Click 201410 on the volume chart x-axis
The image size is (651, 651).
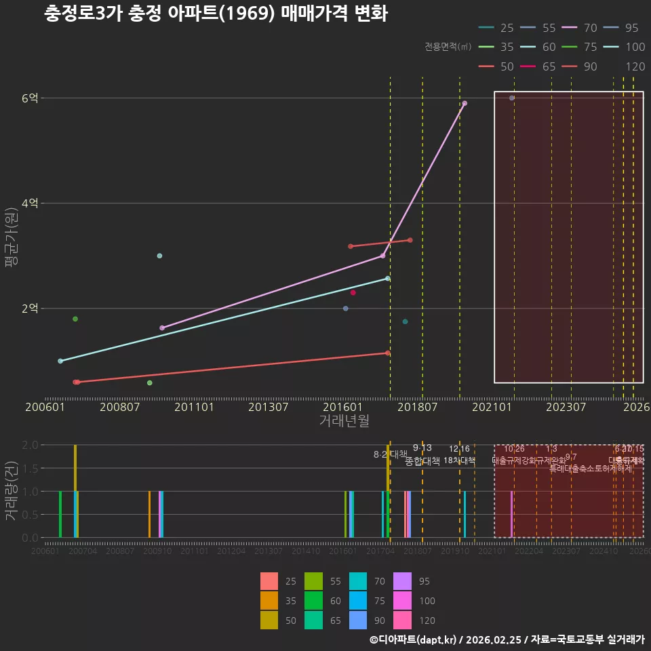(x=306, y=551)
